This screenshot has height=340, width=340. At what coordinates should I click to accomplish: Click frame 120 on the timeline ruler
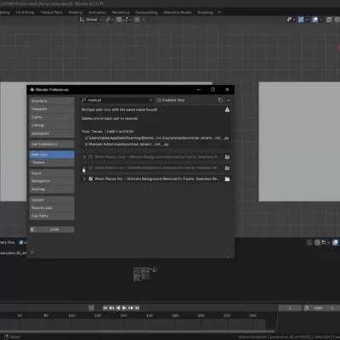tap(98, 315)
